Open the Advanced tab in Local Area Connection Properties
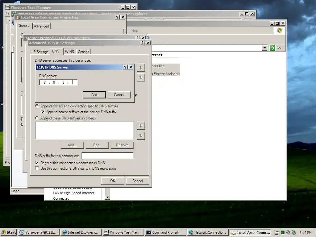 [41, 26]
